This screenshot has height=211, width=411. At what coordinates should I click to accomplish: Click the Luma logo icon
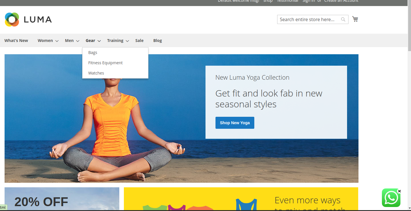[x=12, y=19]
